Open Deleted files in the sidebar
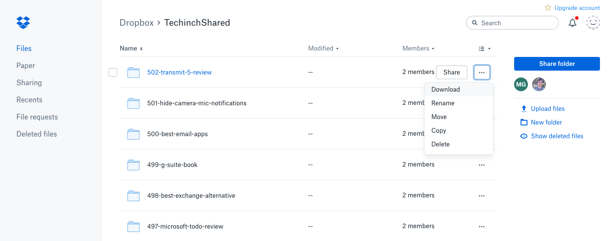This screenshot has height=241, width=615. [x=36, y=134]
